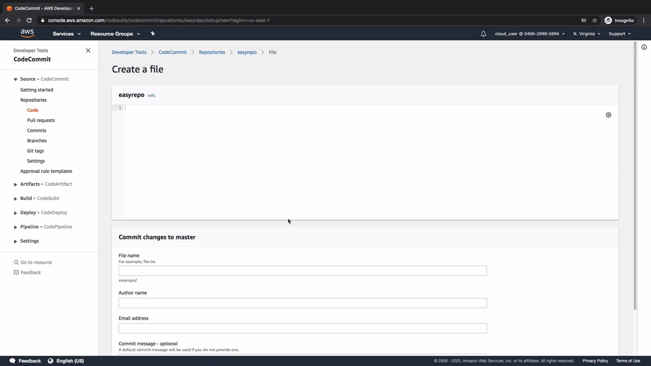The width and height of the screenshot is (651, 366).
Task: Click the page vertical scrollbar
Action: [x=635, y=176]
